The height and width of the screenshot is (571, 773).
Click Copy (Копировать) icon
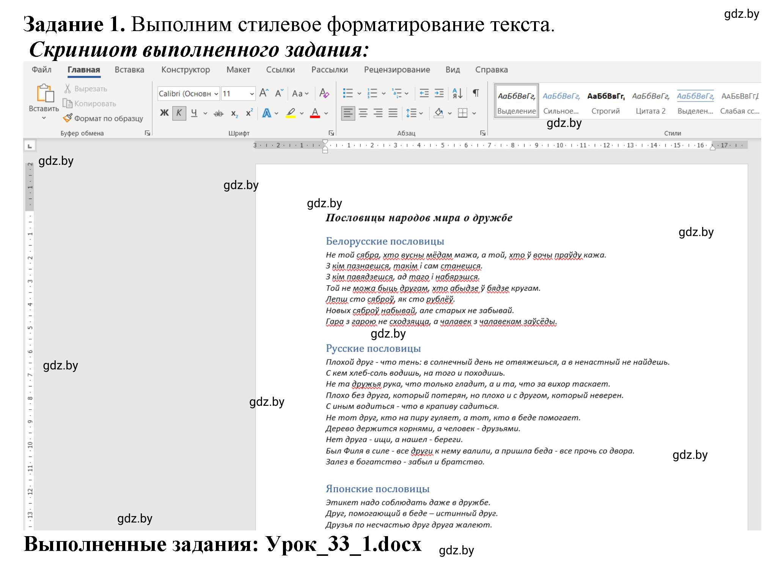(68, 103)
